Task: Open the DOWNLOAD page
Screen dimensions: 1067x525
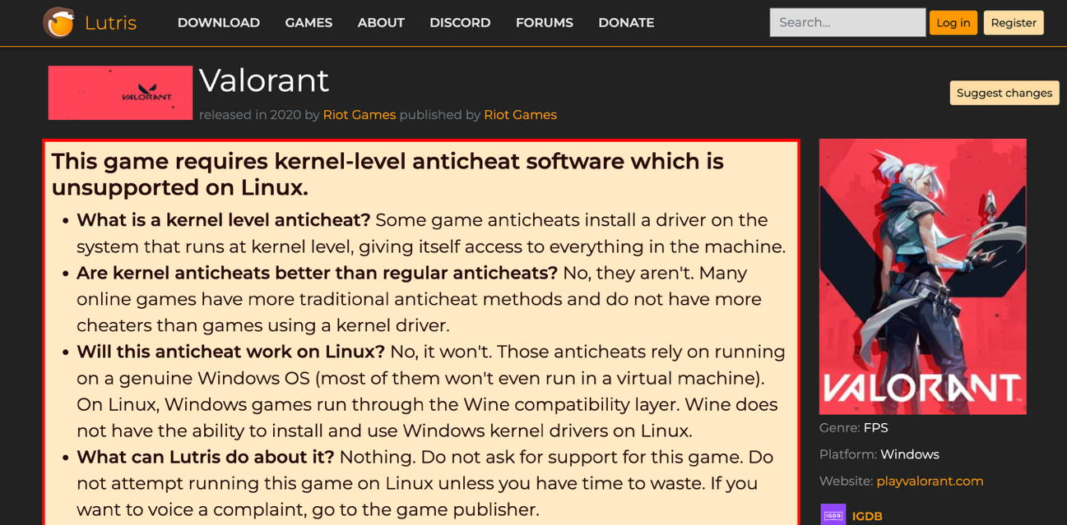Action: click(218, 22)
